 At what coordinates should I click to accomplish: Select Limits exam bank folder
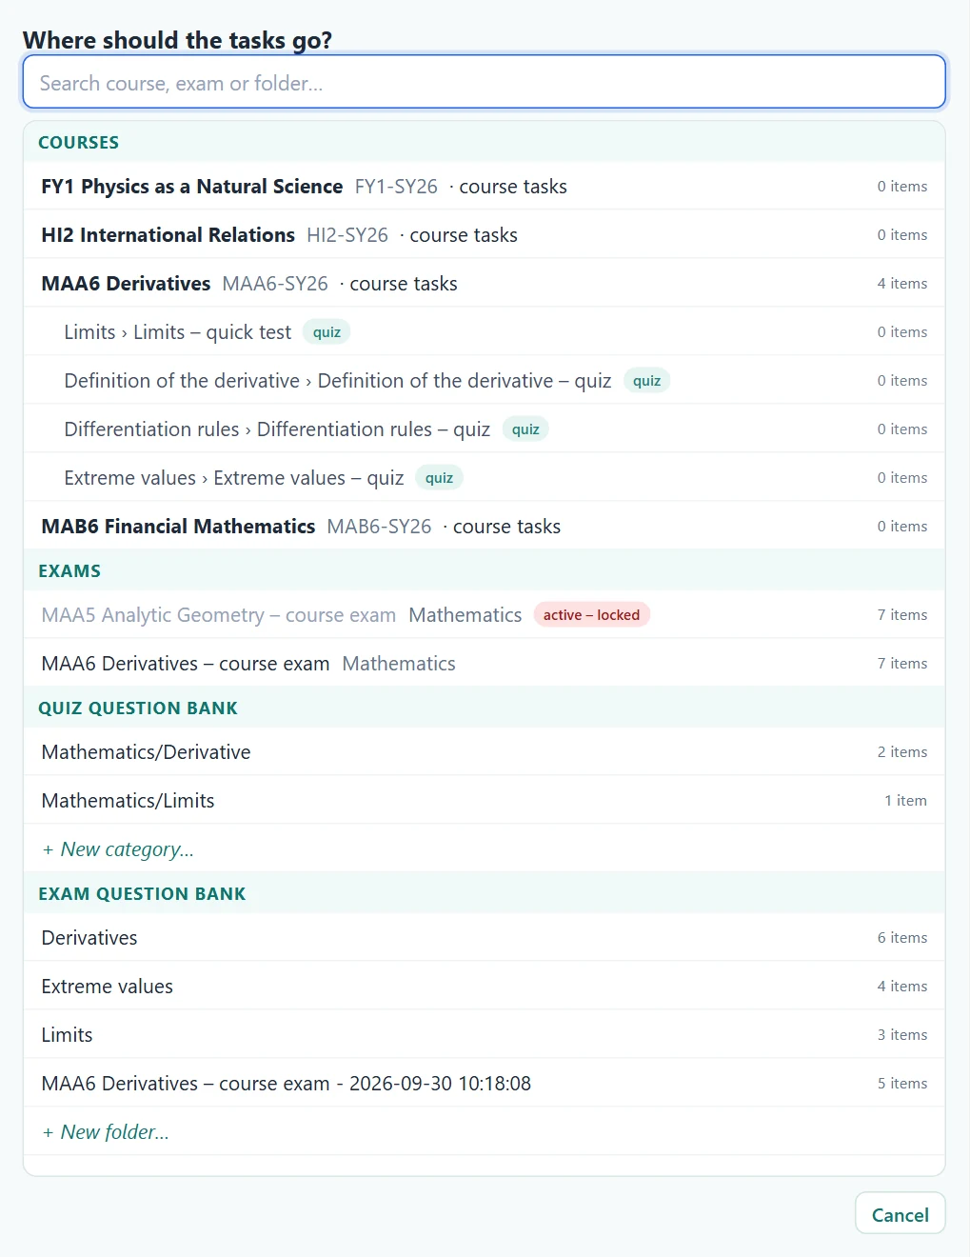click(484, 1035)
